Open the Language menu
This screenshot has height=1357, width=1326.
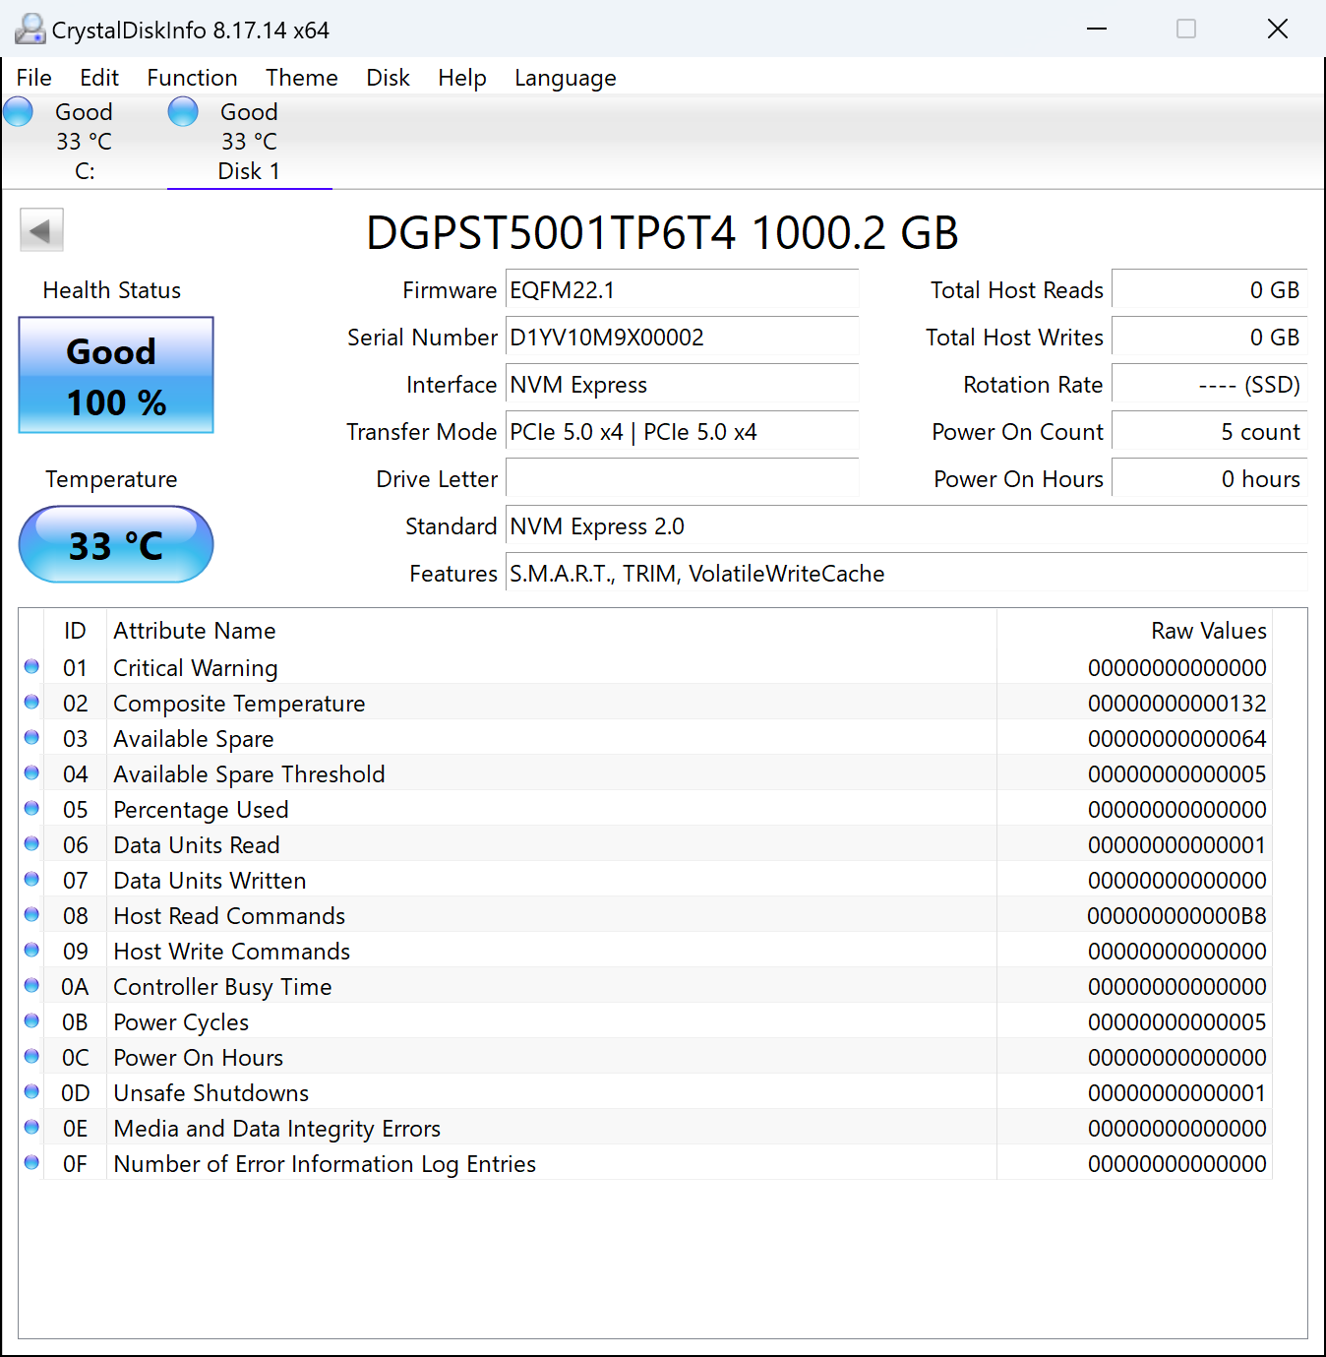pyautogui.click(x=565, y=78)
